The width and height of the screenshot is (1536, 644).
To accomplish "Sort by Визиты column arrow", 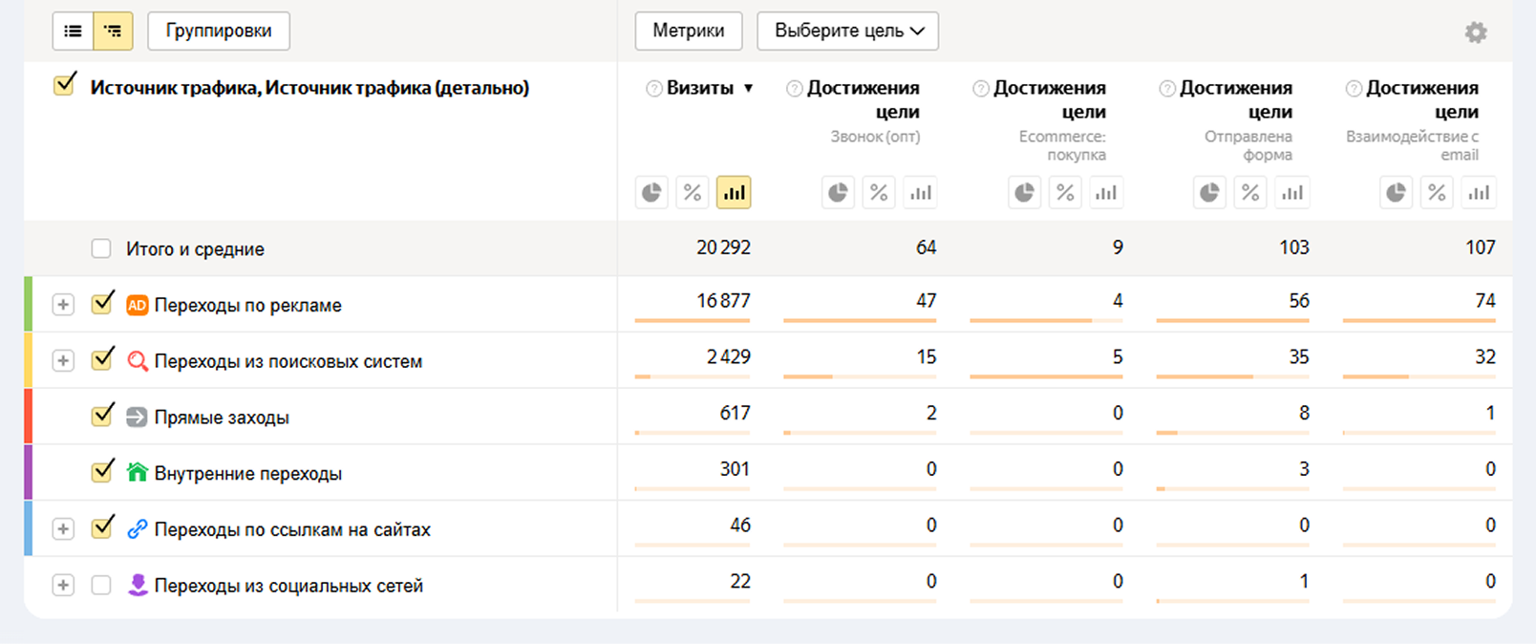I will [x=749, y=88].
